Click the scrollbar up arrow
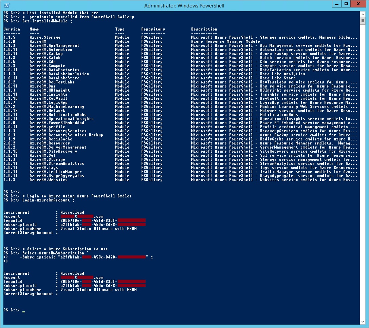 point(363,14)
